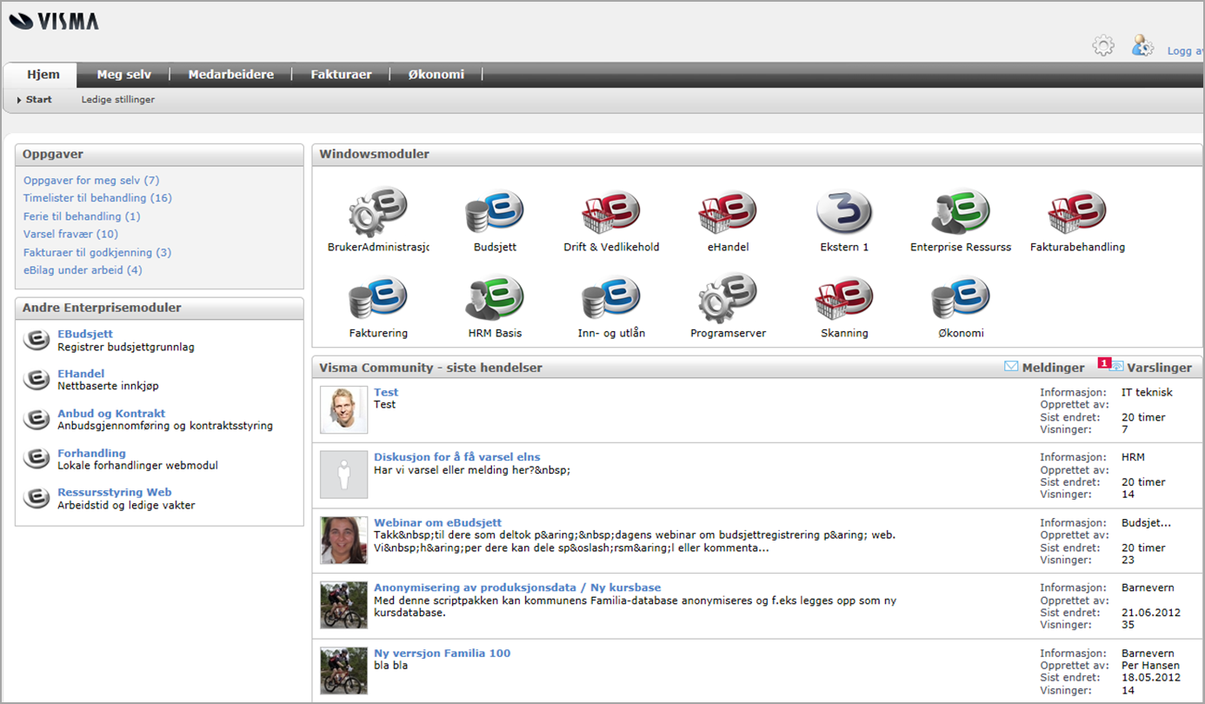Click the EHandel link in Andre Enterprisemoduler

[81, 374]
